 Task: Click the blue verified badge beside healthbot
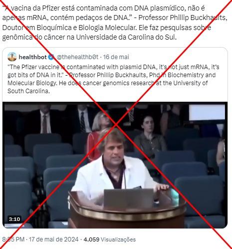(x=51, y=57)
